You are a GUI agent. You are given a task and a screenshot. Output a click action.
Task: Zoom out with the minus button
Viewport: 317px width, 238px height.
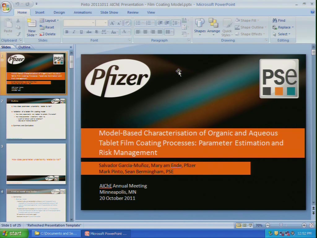point(267,225)
